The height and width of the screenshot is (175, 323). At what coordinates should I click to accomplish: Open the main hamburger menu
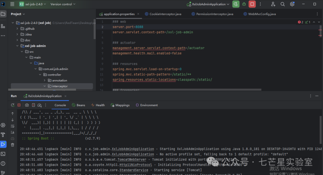click(x=12, y=4)
